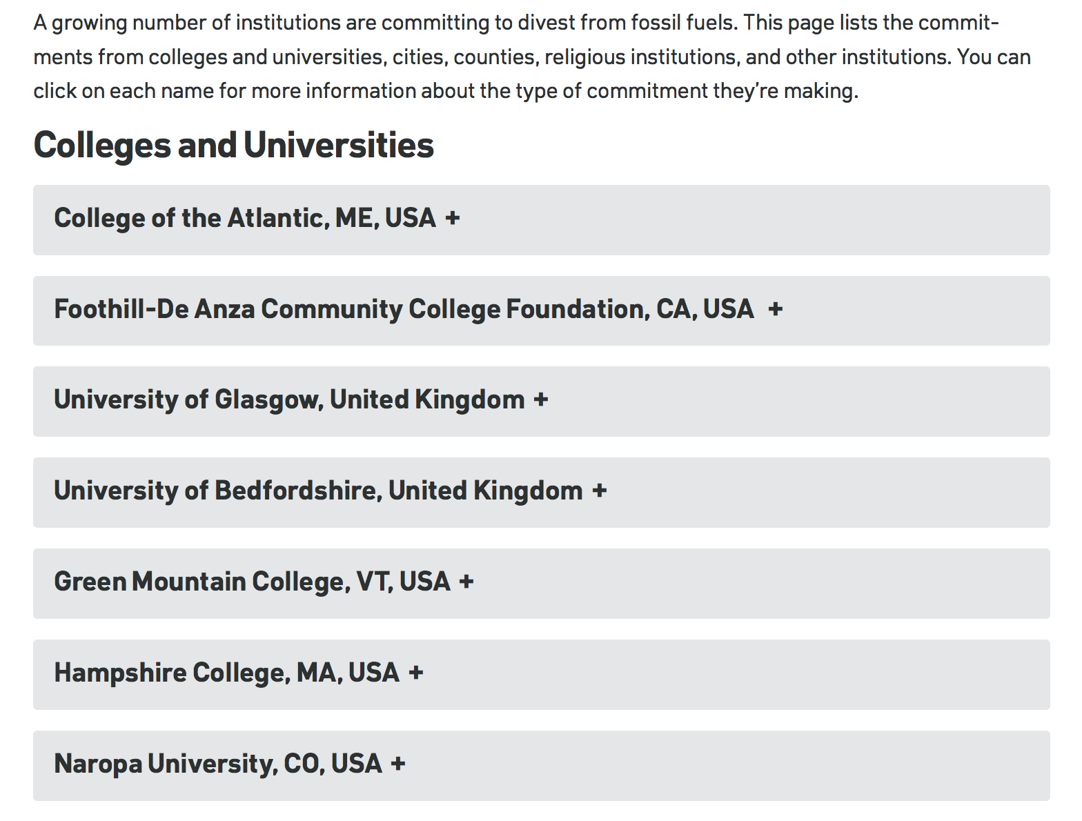This screenshot has height=821, width=1082.
Task: Click the Colleges and Universities heading
Action: coord(233,146)
